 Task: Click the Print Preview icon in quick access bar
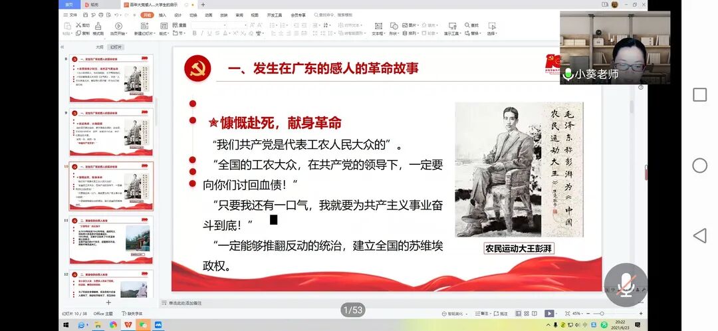click(108, 15)
